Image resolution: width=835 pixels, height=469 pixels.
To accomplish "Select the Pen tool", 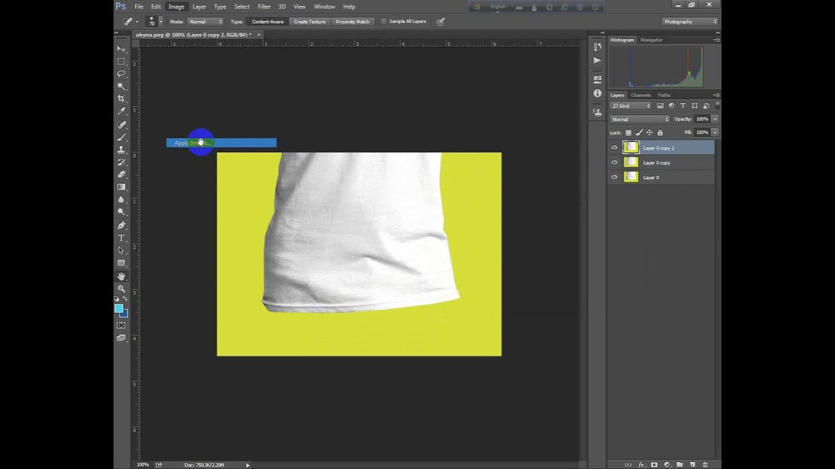I will pyautogui.click(x=121, y=225).
